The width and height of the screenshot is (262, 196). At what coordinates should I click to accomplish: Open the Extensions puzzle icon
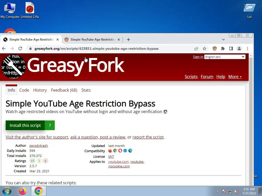pos(223,48)
